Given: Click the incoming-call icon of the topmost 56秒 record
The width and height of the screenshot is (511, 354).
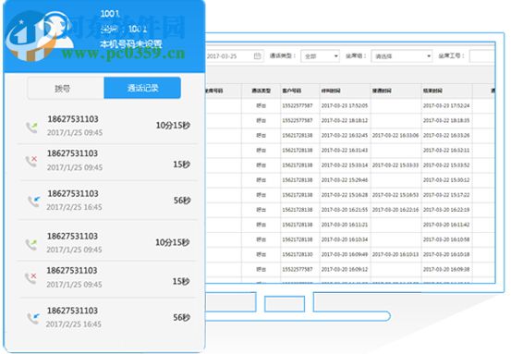Looking at the screenshot, I should click(33, 201).
